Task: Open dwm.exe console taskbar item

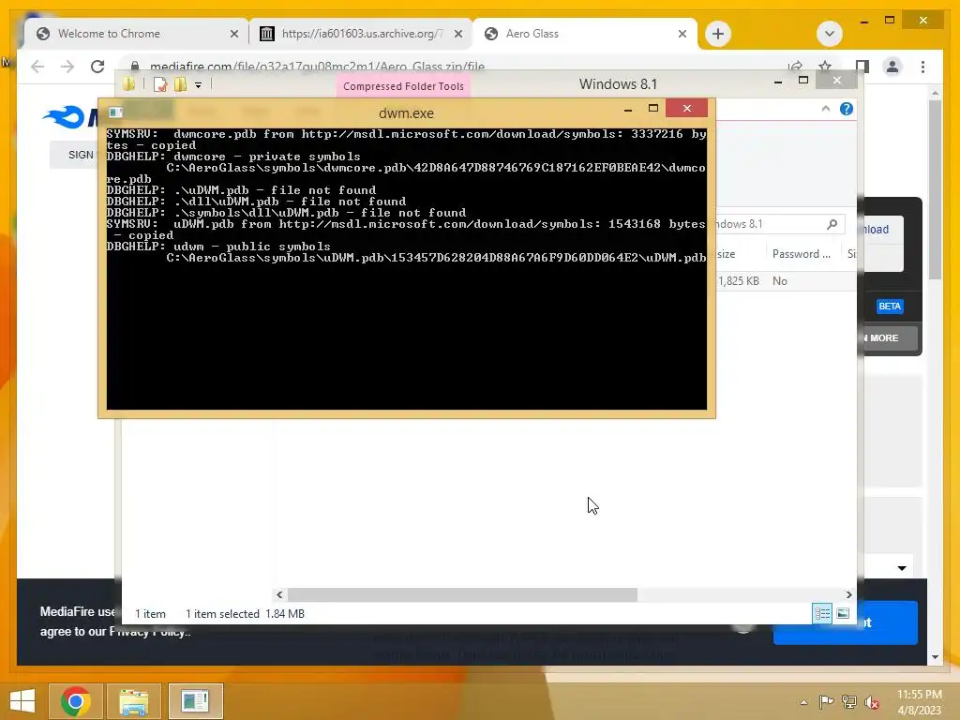Action: tap(195, 701)
